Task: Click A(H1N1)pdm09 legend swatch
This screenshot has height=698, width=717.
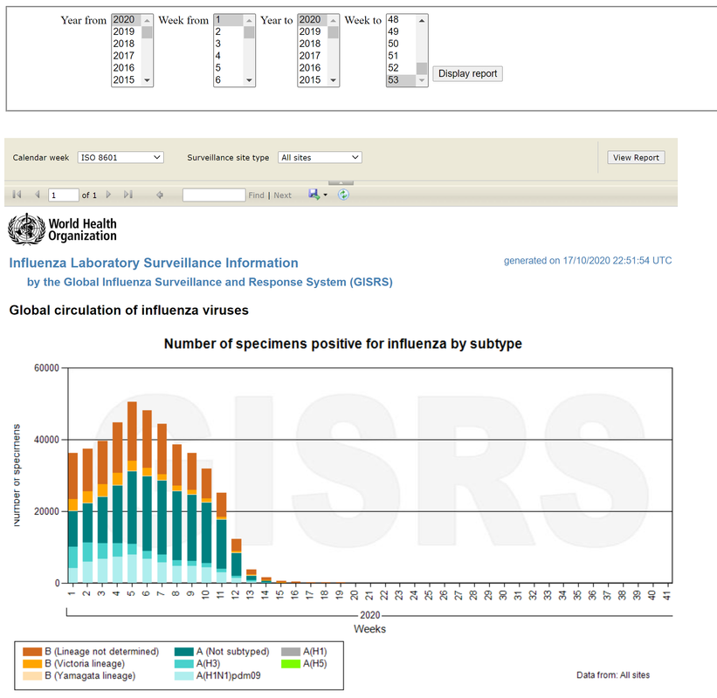Action: coord(183,675)
